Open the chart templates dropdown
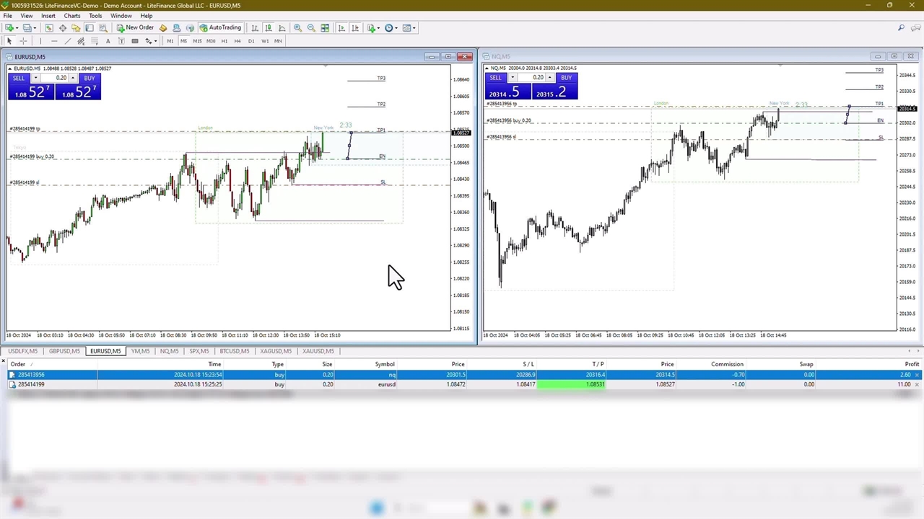The width and height of the screenshot is (924, 519). pos(409,28)
